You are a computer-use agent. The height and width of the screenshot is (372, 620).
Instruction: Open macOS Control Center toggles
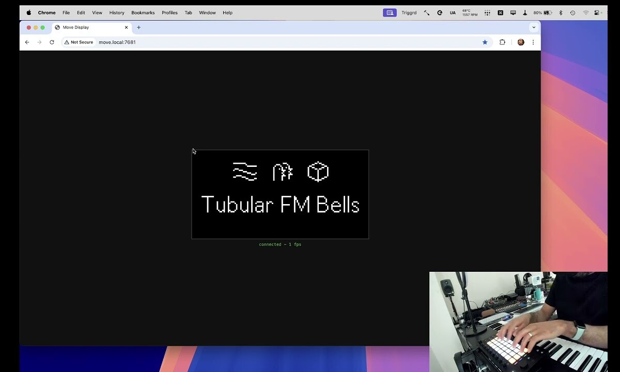[x=597, y=13]
